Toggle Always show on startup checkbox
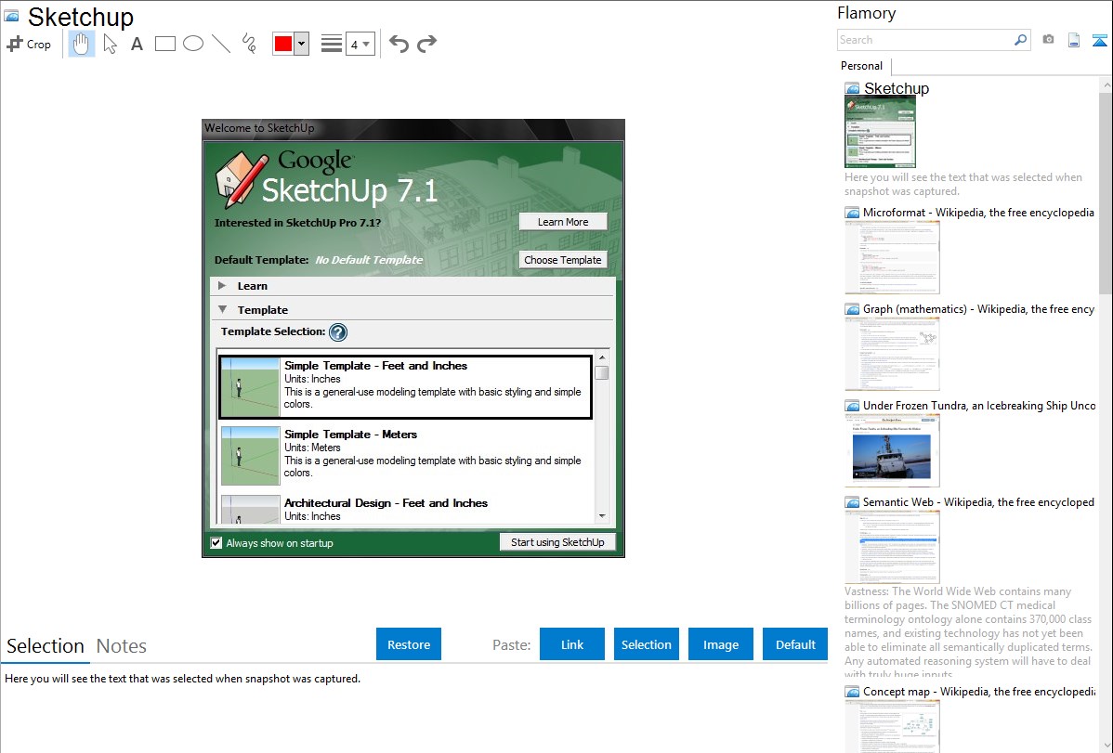The image size is (1113, 753). 216,543
